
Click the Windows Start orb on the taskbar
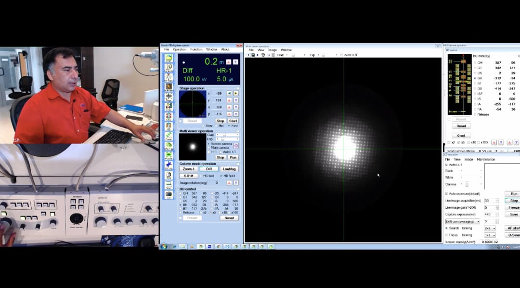click(164, 247)
